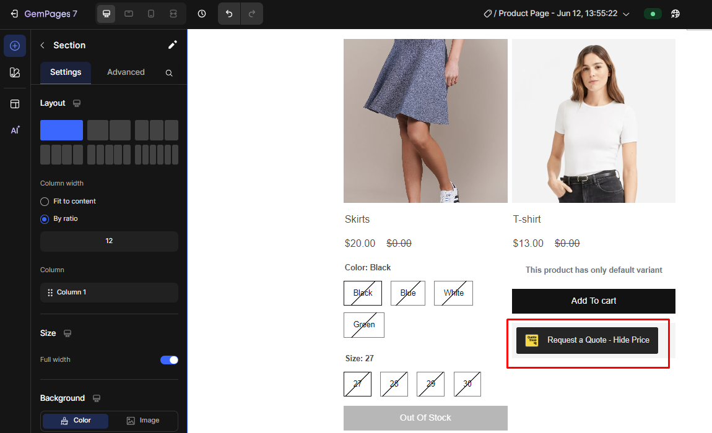
Task: Select the Fit to content radio option
Action: click(44, 201)
